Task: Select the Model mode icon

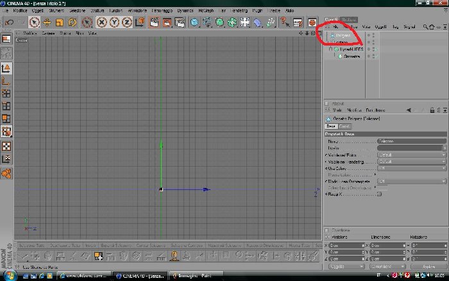Action: pos(6,69)
